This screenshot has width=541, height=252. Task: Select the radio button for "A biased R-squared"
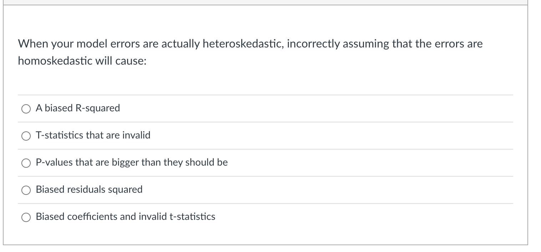pyautogui.click(x=25, y=109)
